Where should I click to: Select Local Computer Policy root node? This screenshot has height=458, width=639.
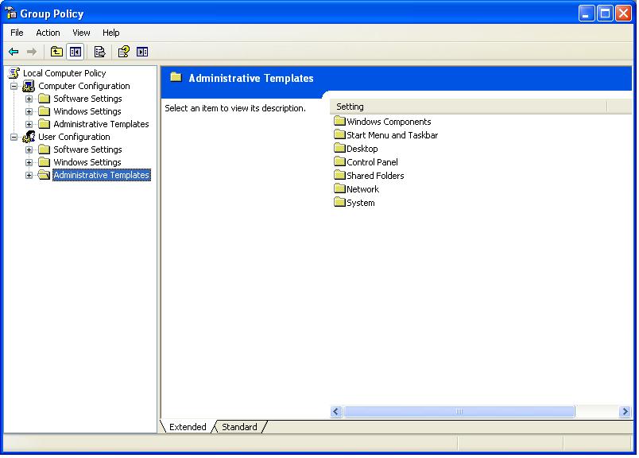click(x=64, y=73)
